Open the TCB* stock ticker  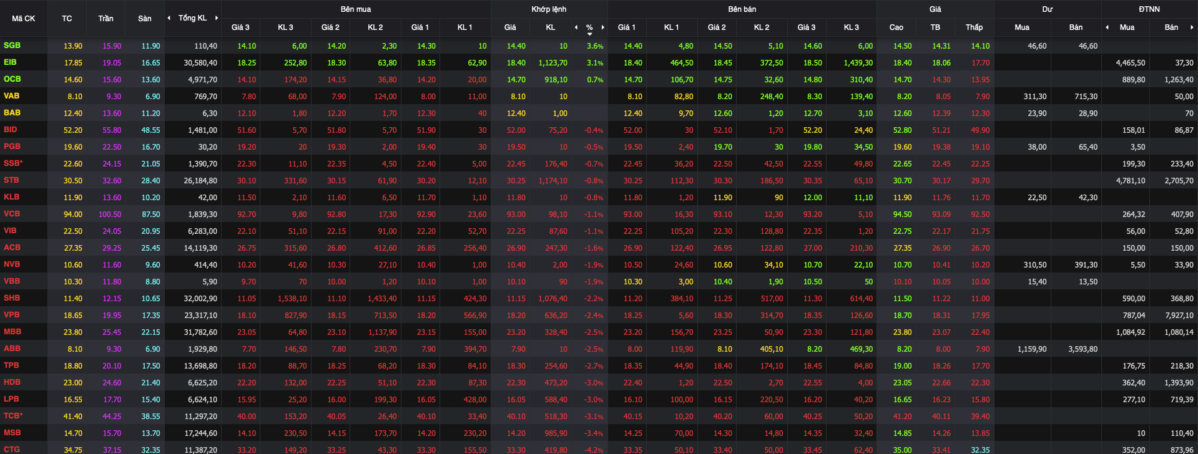point(13,416)
